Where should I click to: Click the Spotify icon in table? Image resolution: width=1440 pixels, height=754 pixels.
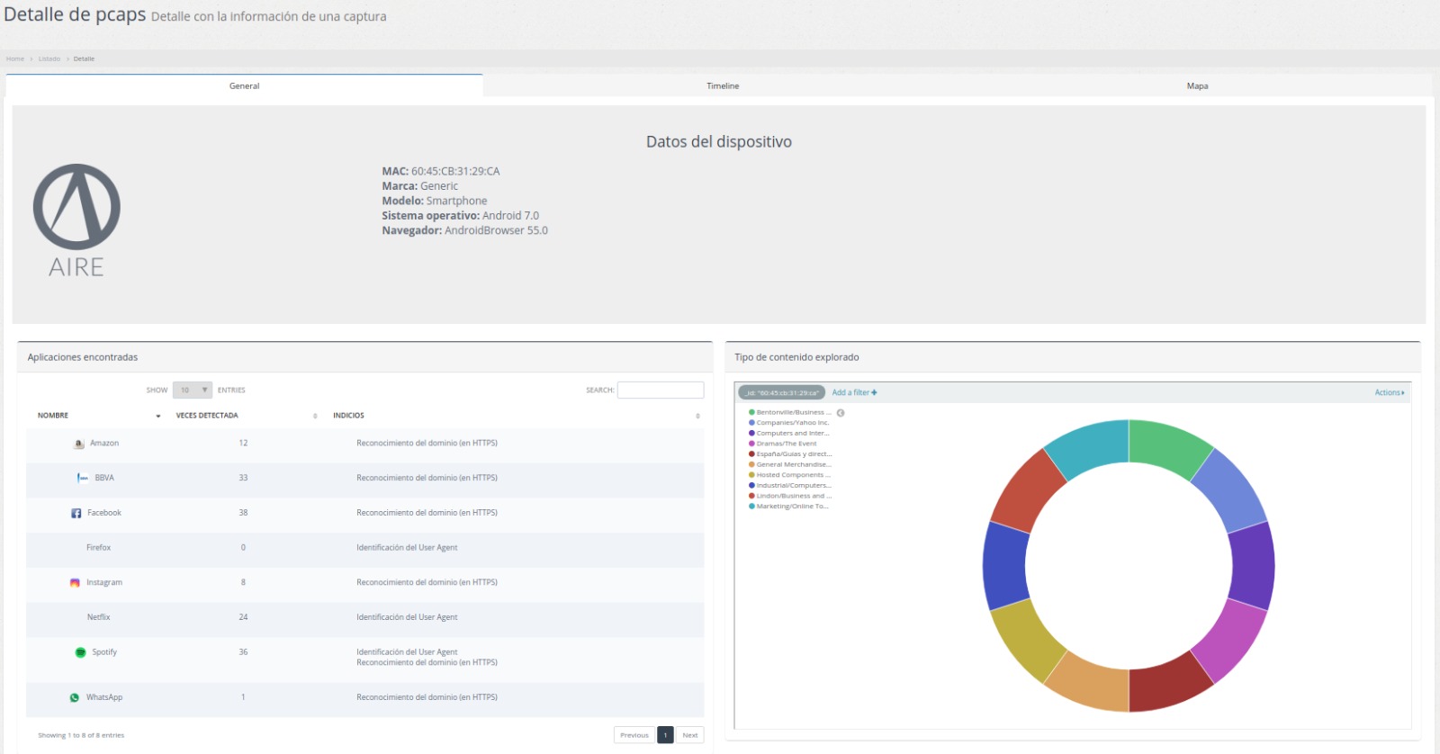(80, 652)
